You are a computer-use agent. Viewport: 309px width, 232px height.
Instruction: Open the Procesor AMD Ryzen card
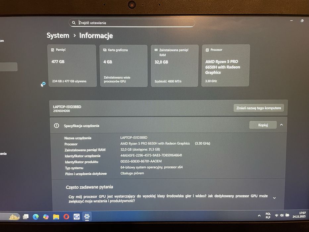click(226, 65)
